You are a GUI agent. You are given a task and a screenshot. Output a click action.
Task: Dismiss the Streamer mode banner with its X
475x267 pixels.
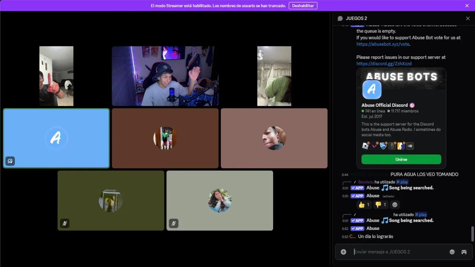(x=467, y=6)
